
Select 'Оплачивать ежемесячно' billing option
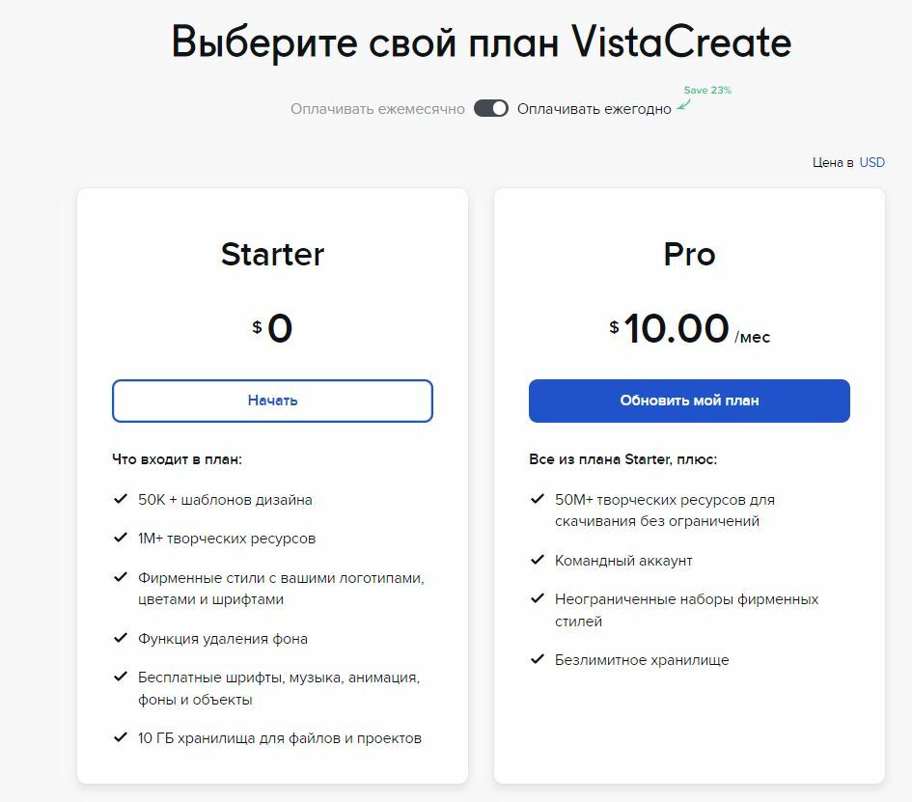pos(377,109)
